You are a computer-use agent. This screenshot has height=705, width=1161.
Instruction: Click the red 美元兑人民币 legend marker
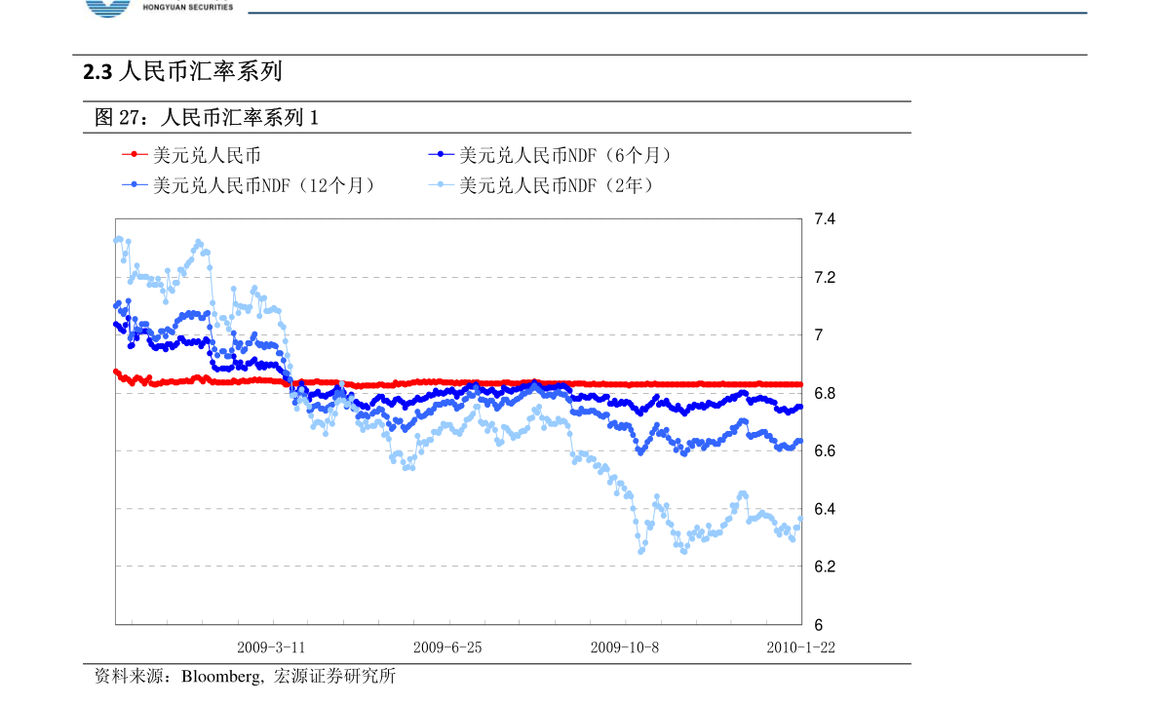134,154
